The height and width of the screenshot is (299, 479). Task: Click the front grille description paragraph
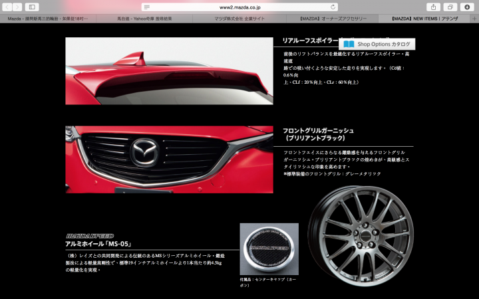click(x=347, y=163)
